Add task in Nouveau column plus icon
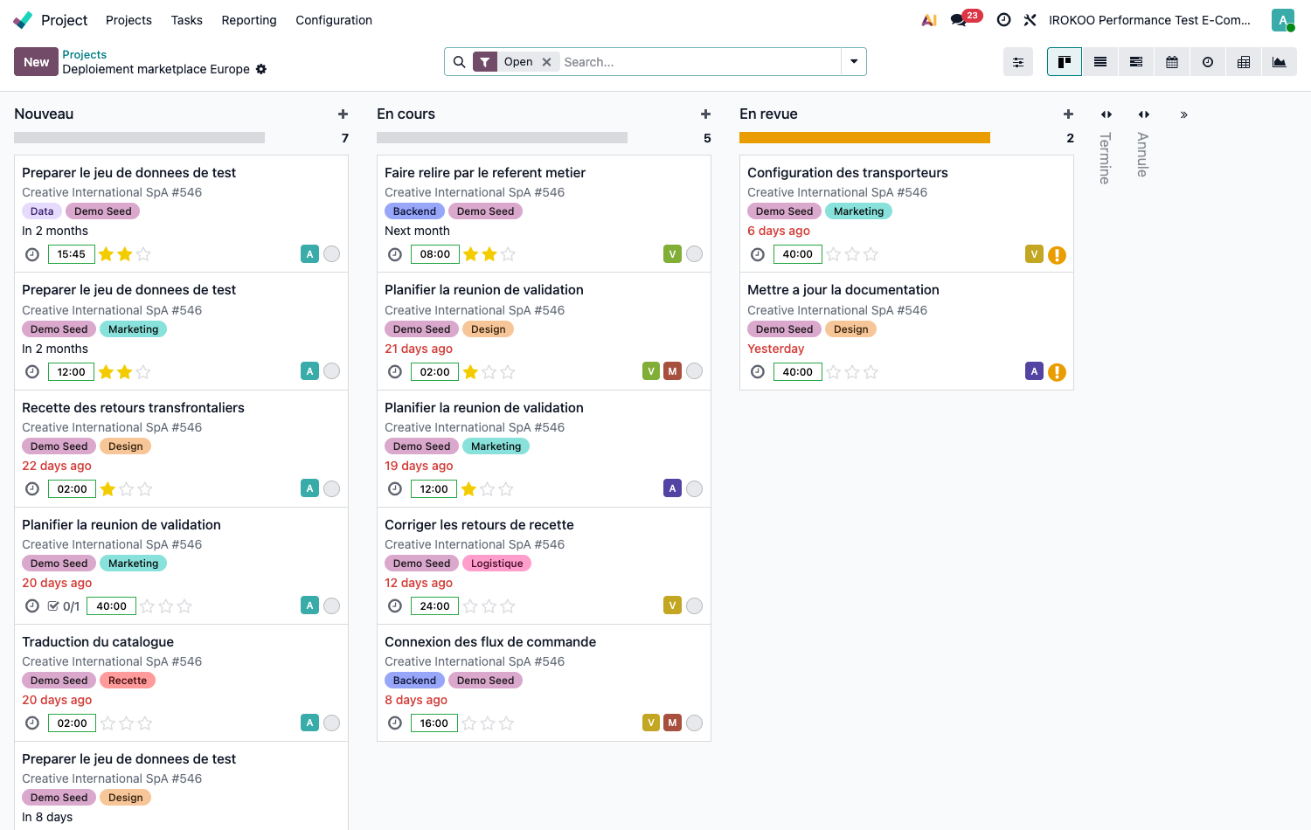 pyautogui.click(x=343, y=114)
